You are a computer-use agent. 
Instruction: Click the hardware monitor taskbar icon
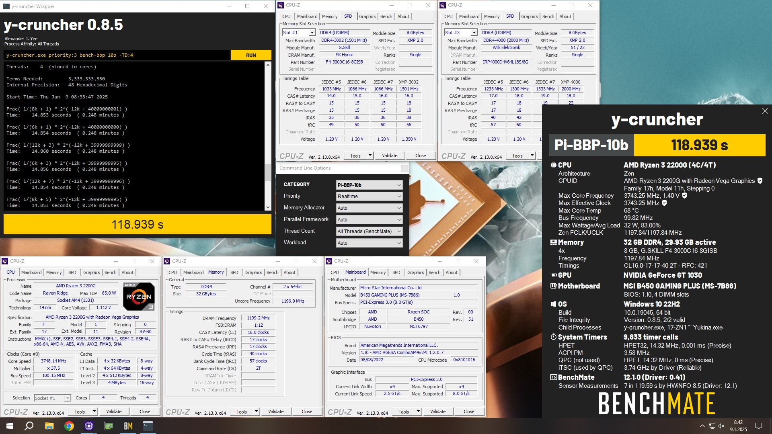click(x=109, y=426)
